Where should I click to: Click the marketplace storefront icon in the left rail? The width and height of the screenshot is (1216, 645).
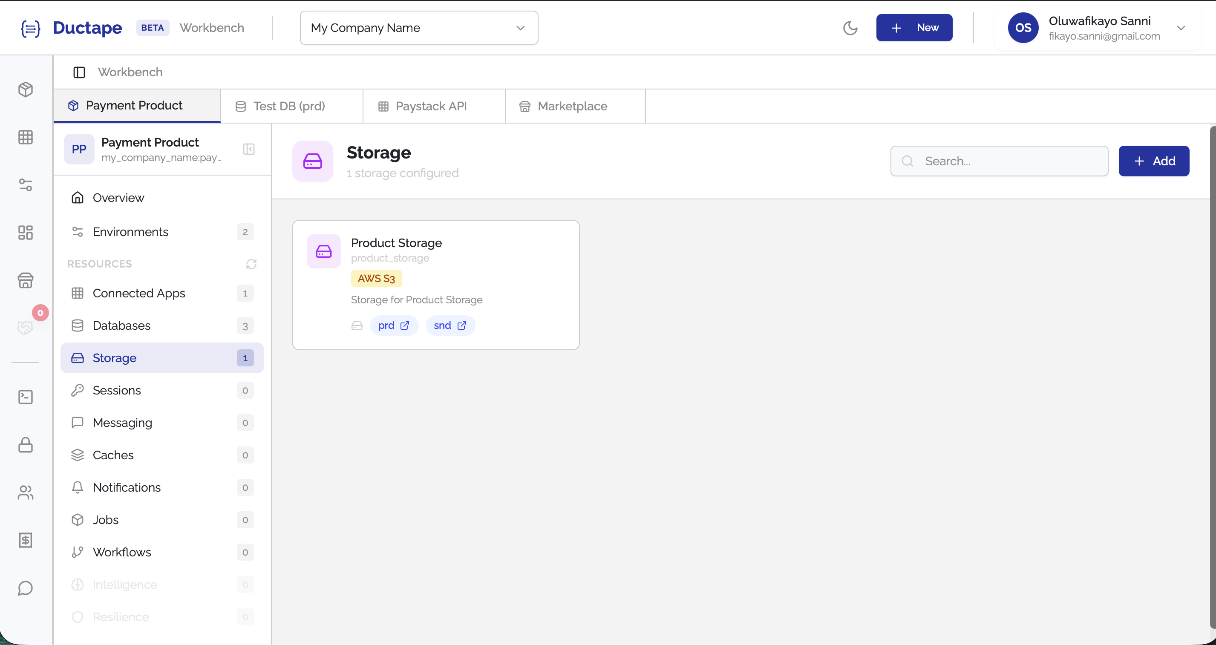pos(26,280)
